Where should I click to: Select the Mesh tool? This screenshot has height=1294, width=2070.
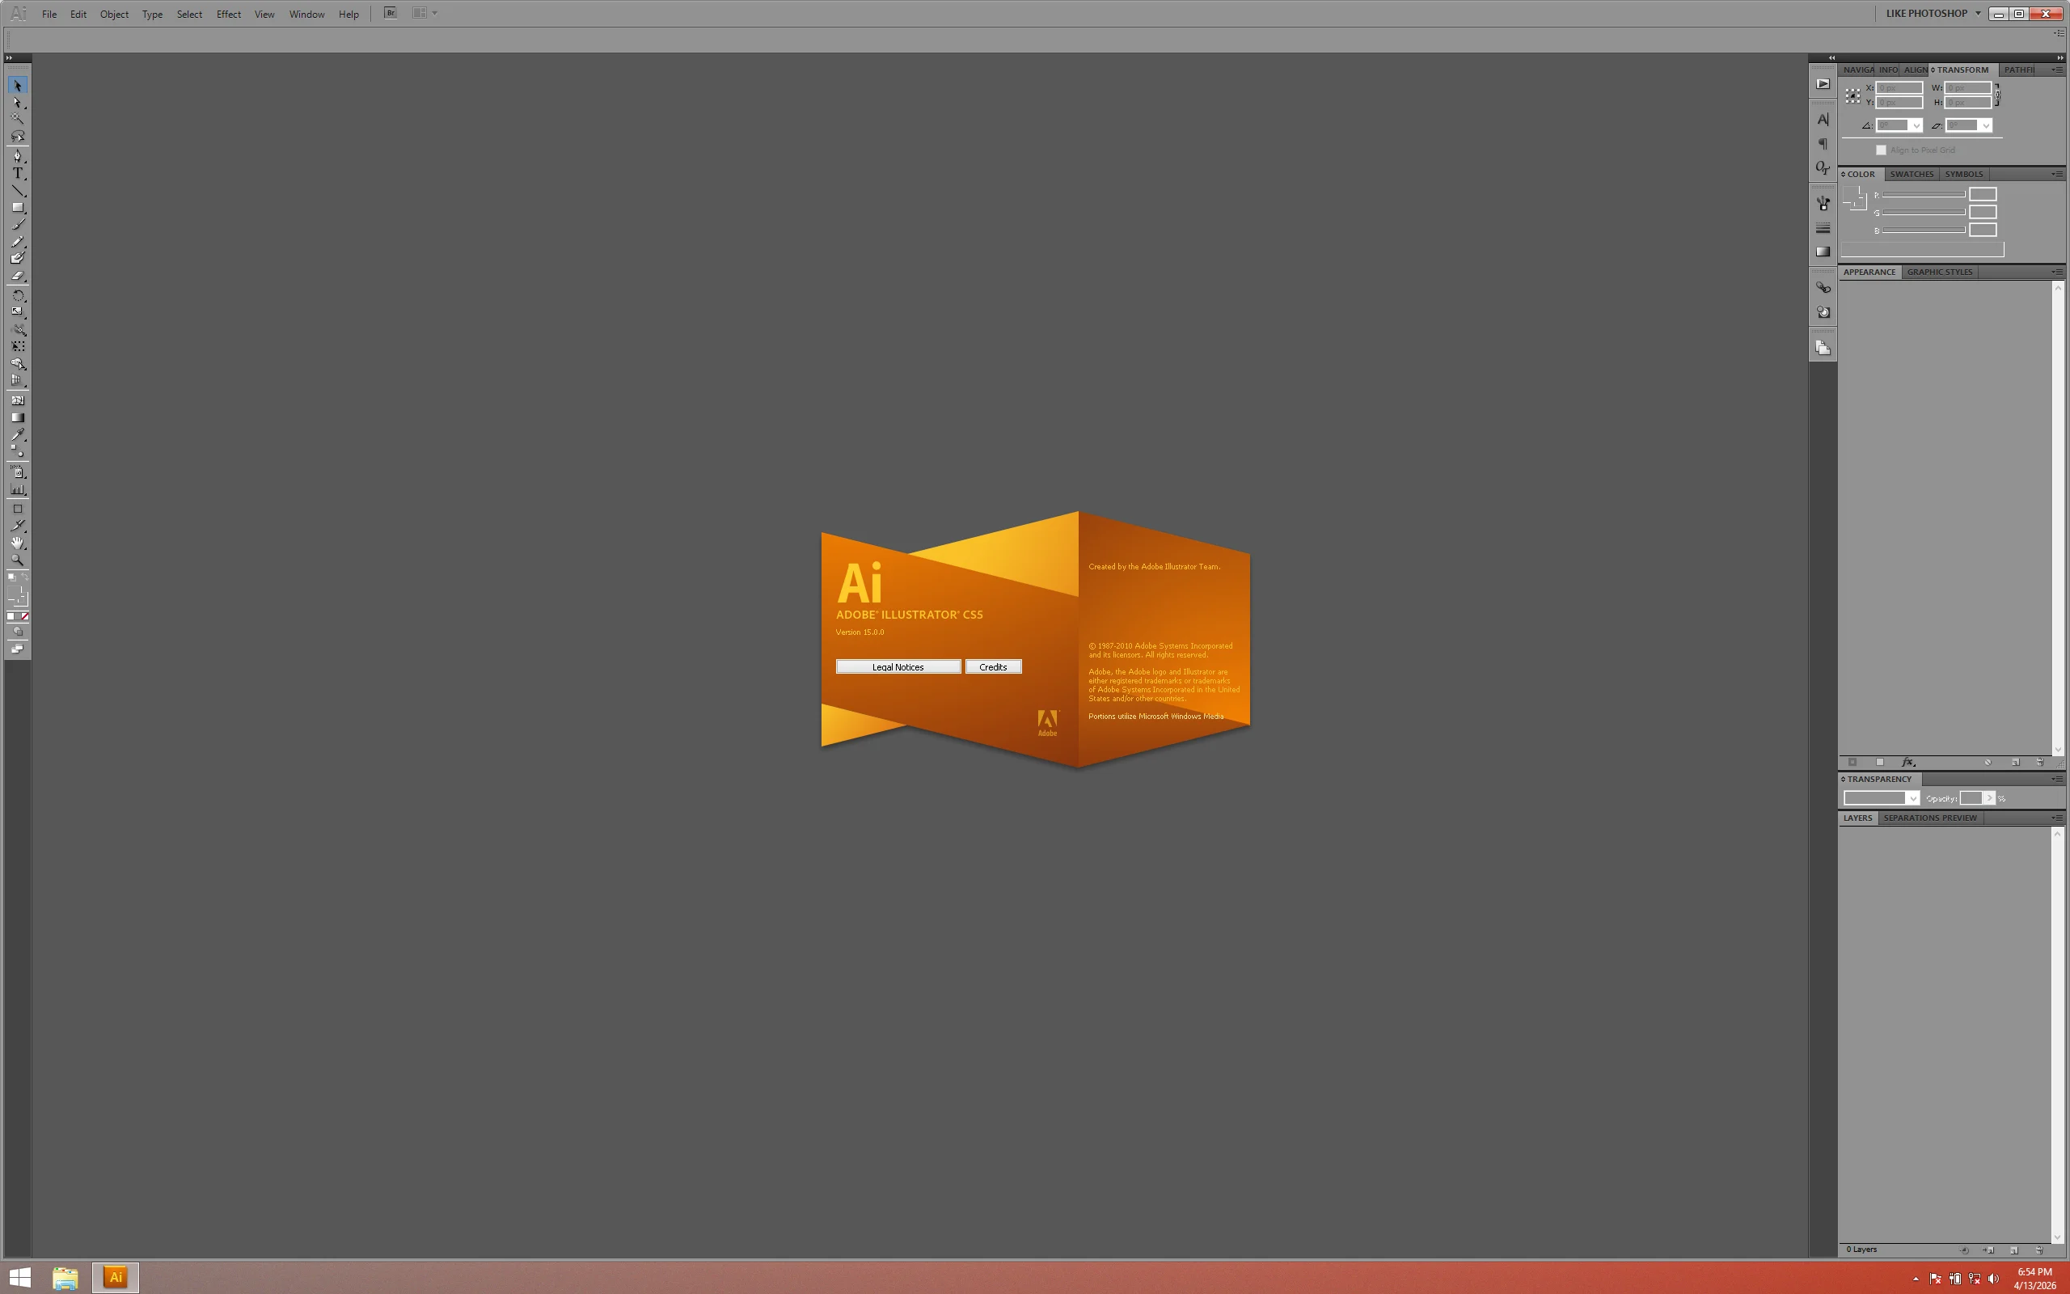(17, 400)
